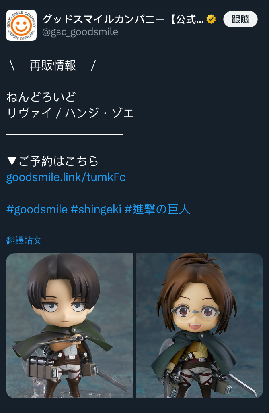Follow the account with the 跟隨 button

click(240, 19)
